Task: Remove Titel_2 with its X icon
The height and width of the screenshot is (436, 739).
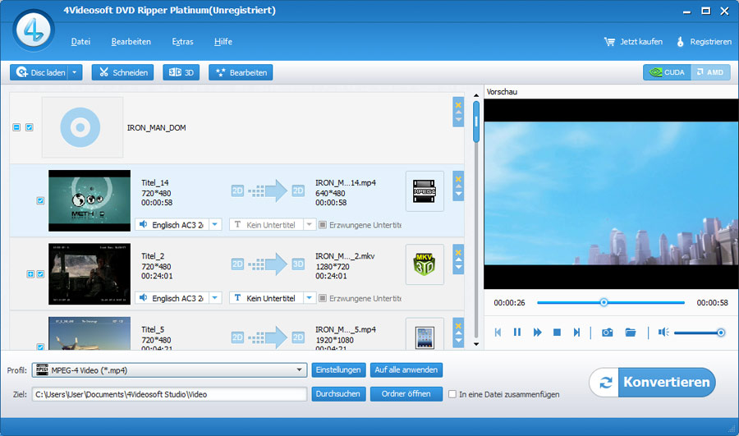Action: coord(458,253)
